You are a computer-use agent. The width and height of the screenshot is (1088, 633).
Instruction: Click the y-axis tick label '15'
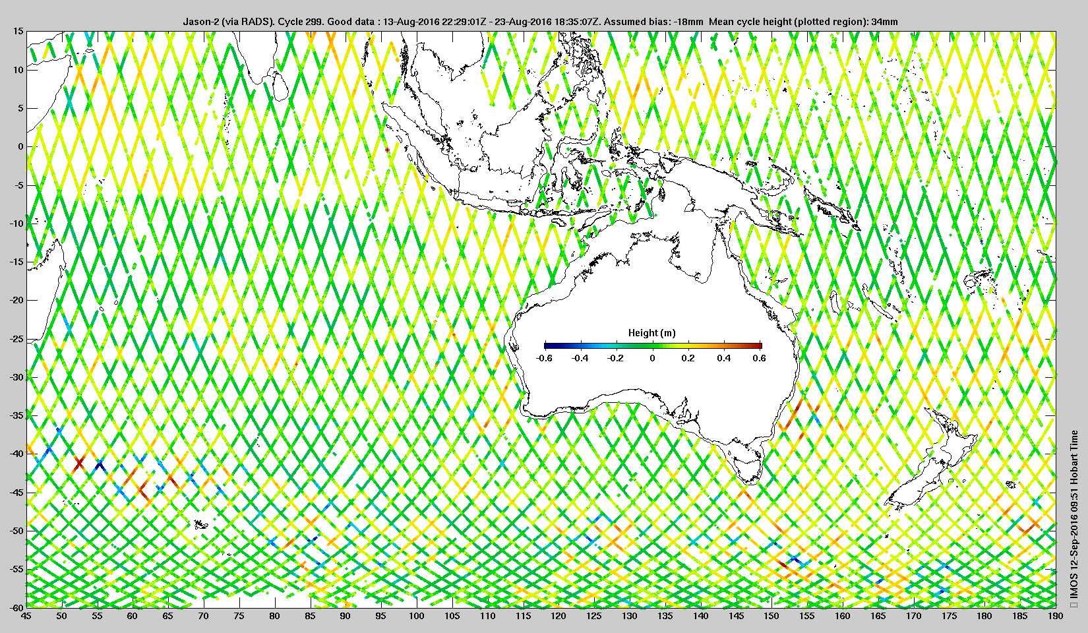(x=18, y=31)
